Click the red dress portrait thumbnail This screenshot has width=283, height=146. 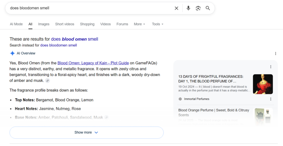click(263, 84)
